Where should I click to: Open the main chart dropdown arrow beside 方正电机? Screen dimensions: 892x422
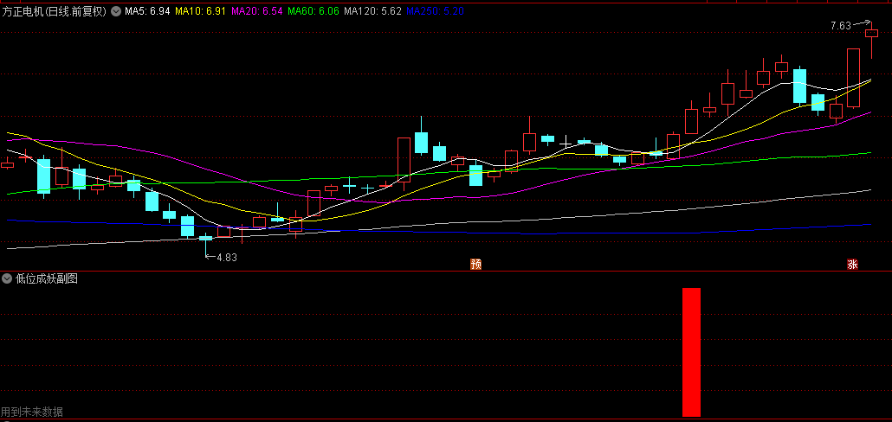(116, 10)
